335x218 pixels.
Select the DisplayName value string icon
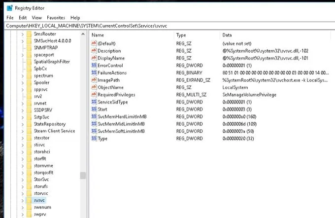coord(94,58)
